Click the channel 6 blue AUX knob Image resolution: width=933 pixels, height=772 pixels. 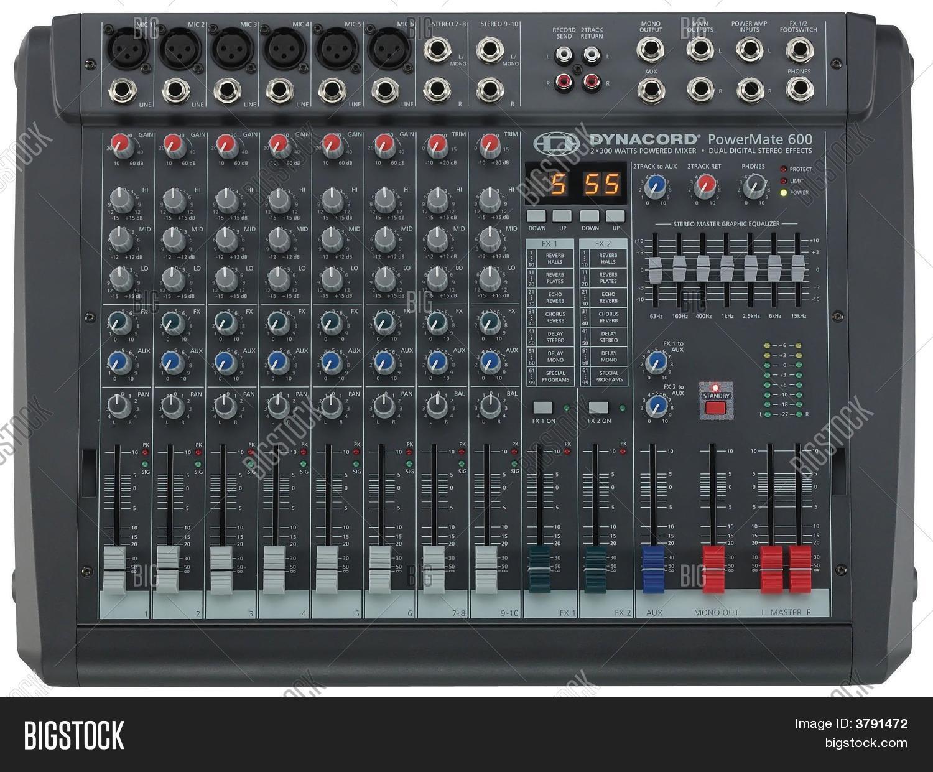(384, 361)
